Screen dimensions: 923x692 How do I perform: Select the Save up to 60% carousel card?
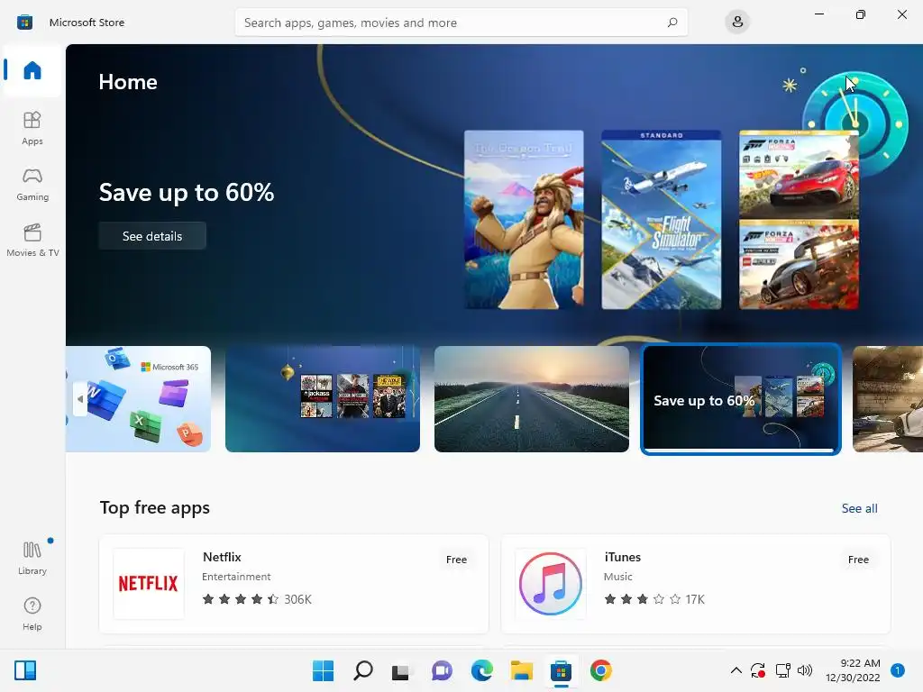pos(741,399)
